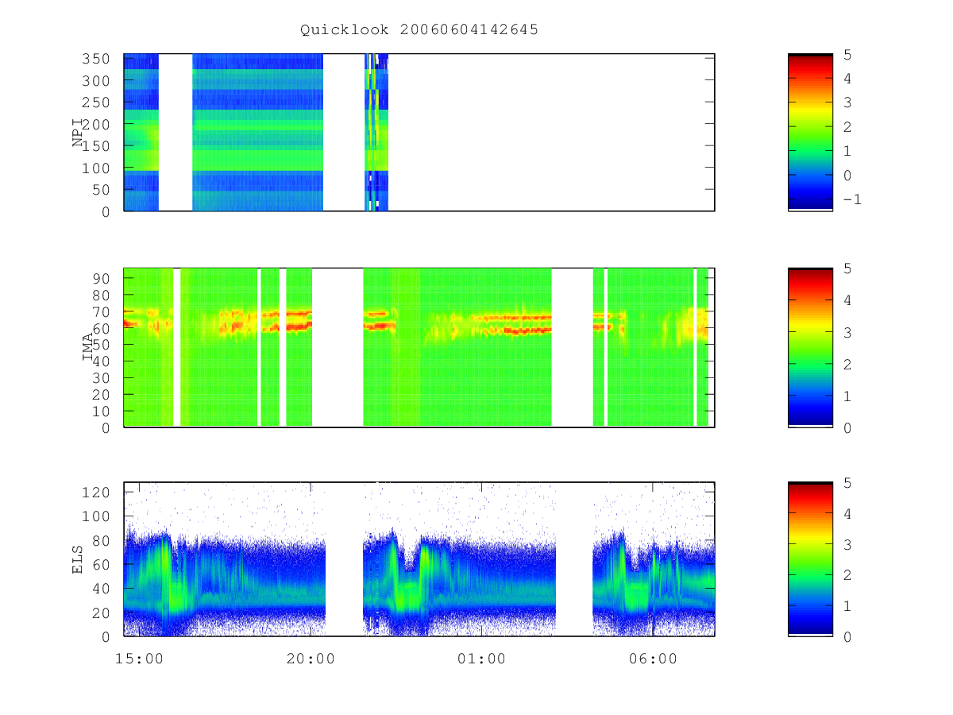
Task: Click the 10 tick on IMA axis
Action: point(102,411)
